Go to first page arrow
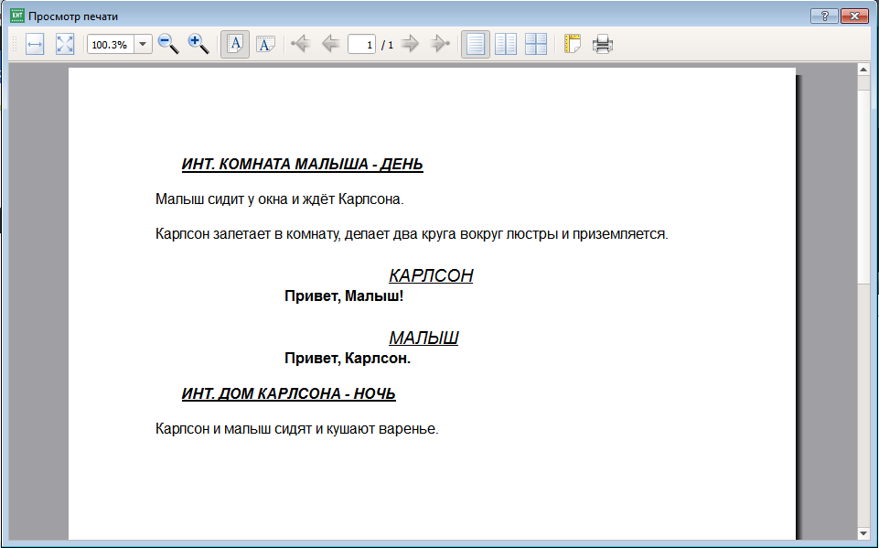This screenshot has width=879, height=548. [301, 44]
